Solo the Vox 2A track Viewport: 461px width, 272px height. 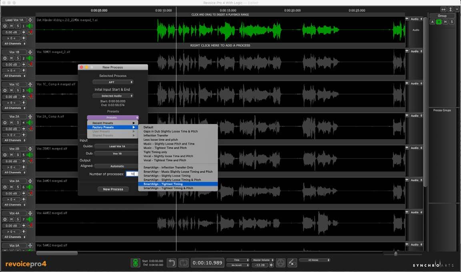18,123
